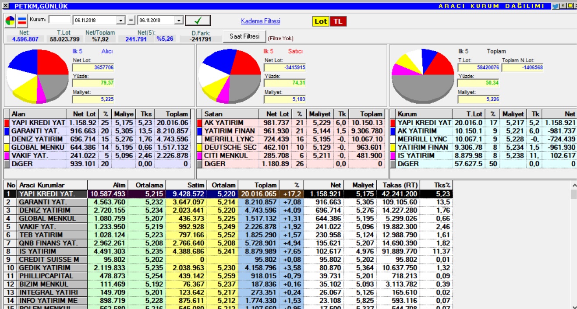577x309 pixels.
Task: Click inside the Kurum input field
Action: point(60,20)
